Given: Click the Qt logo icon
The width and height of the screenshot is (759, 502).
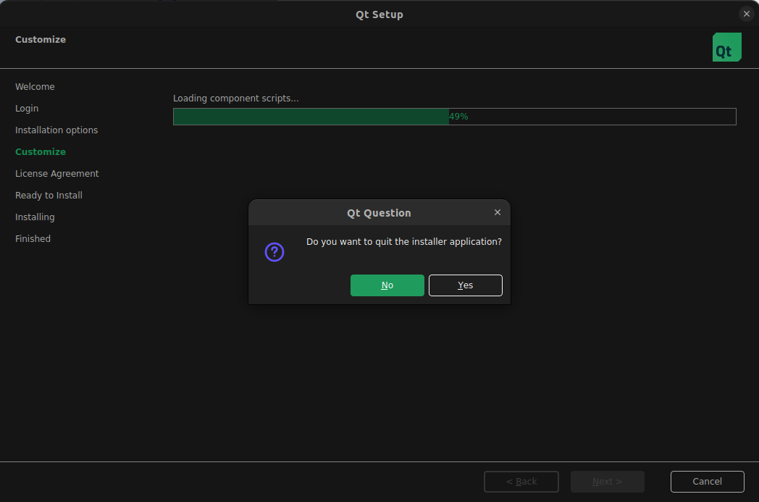Looking at the screenshot, I should point(726,47).
